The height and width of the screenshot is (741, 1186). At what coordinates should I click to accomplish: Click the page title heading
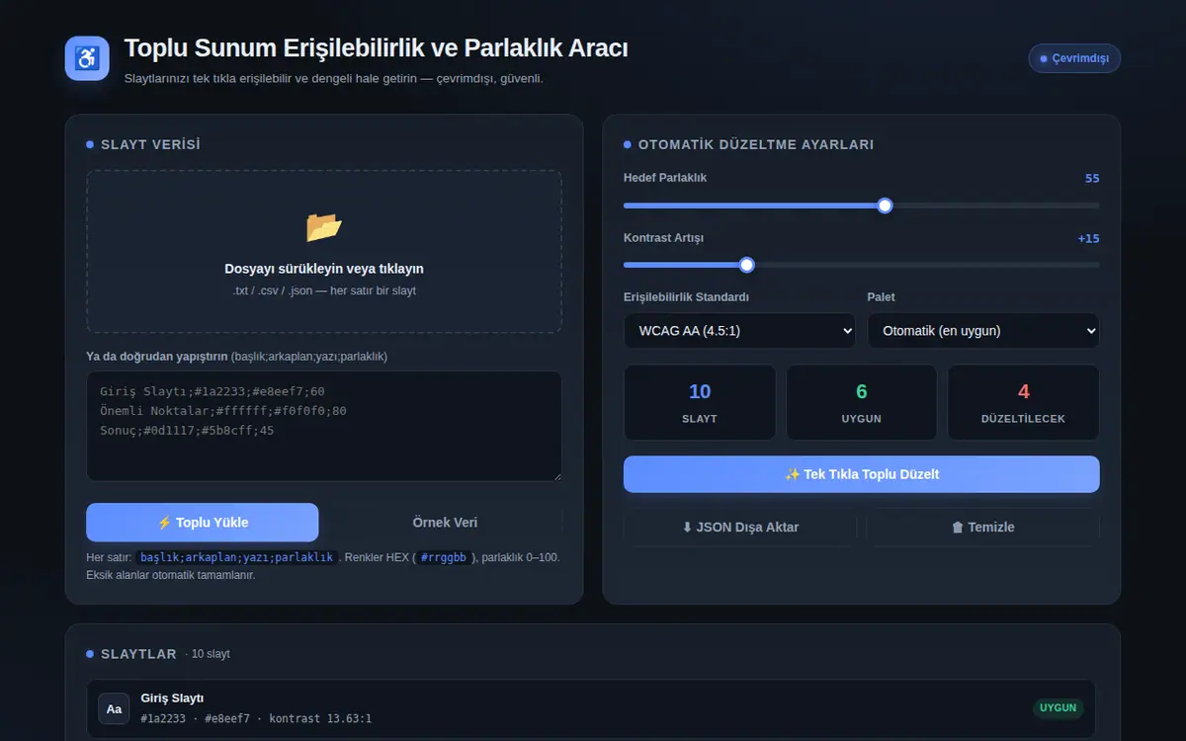[376, 48]
